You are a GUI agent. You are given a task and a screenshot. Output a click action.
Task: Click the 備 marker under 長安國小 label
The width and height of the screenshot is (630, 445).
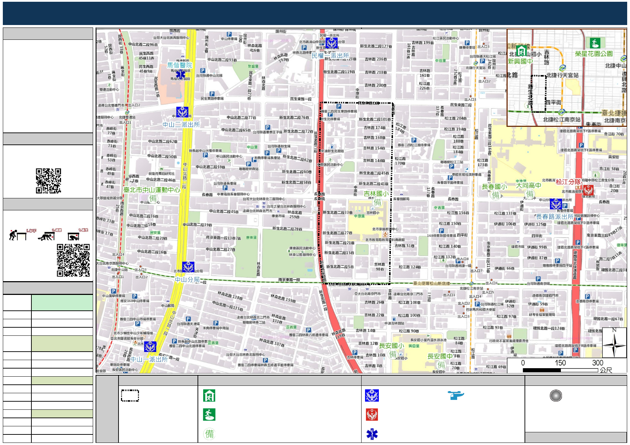393,354
